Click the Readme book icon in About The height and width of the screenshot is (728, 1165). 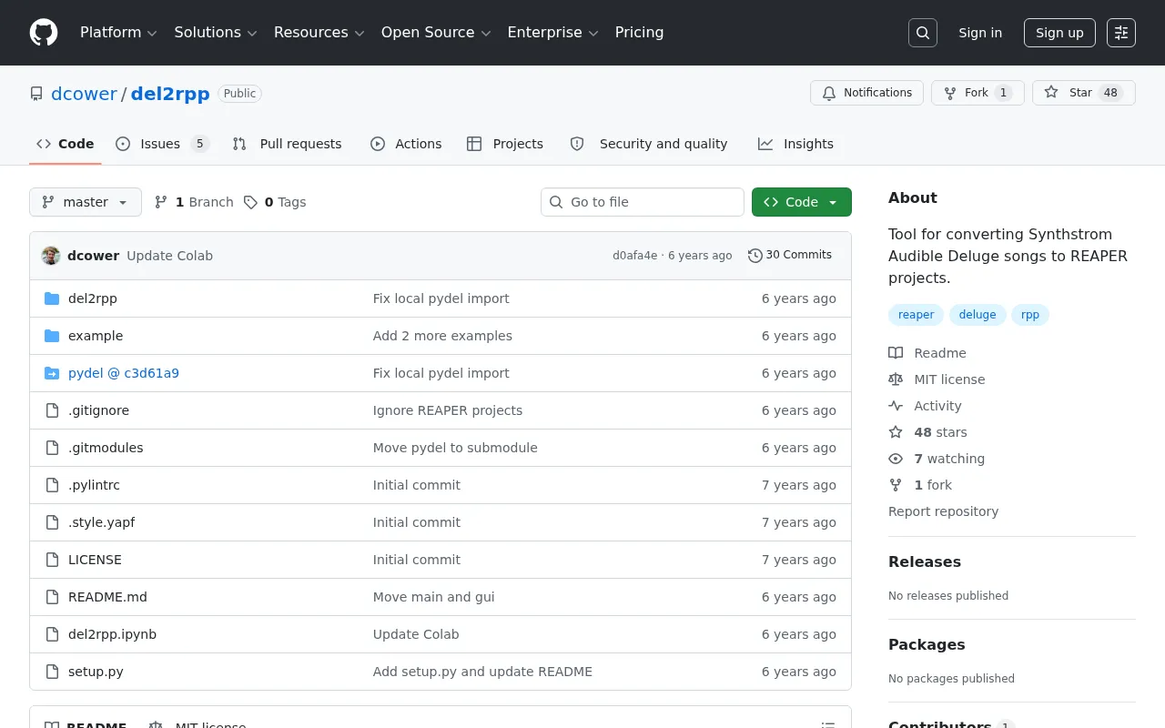pos(896,353)
